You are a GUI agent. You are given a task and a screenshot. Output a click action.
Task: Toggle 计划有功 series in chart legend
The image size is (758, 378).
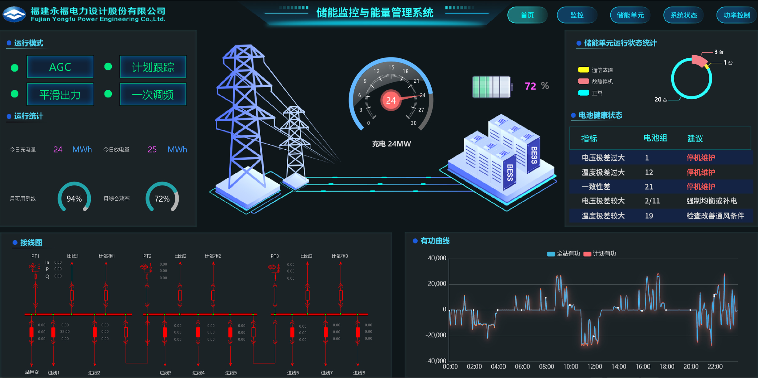click(587, 254)
